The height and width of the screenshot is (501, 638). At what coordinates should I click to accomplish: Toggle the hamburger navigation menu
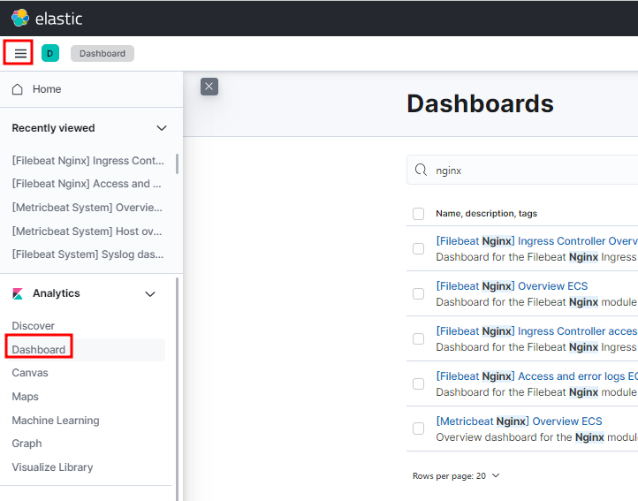[20, 53]
